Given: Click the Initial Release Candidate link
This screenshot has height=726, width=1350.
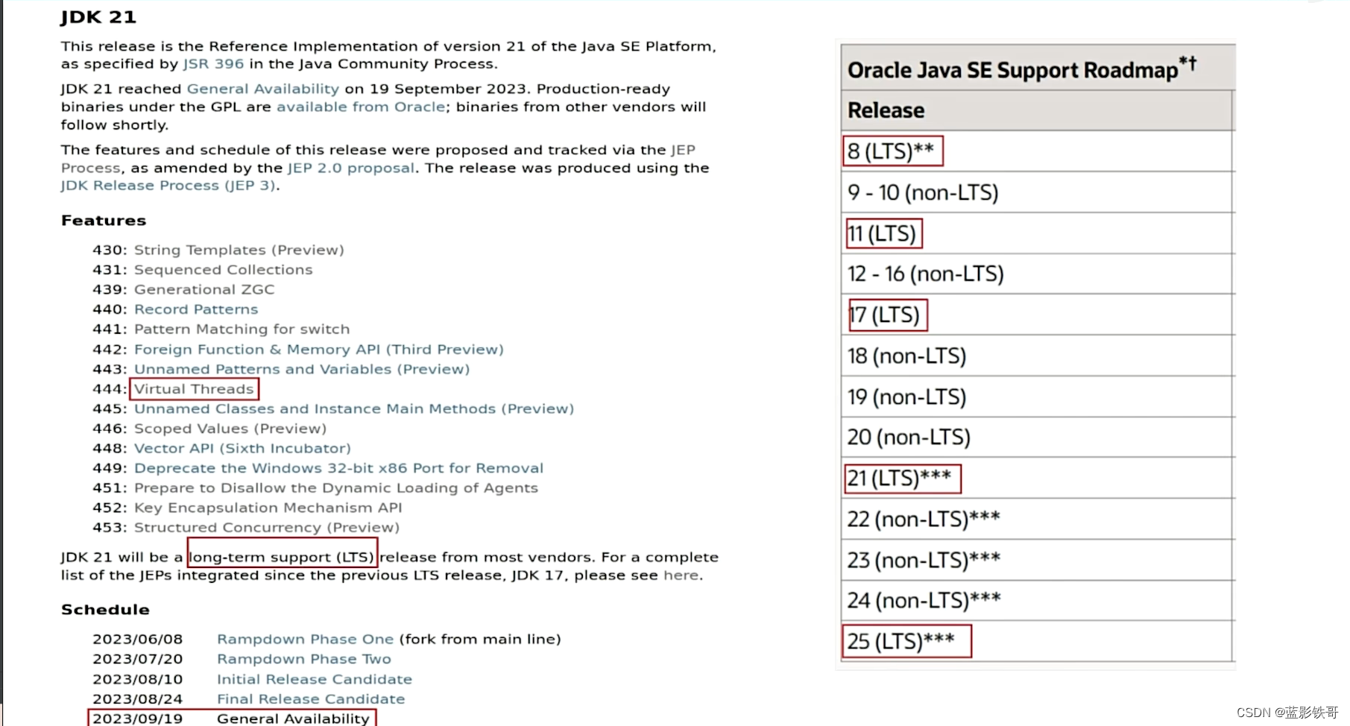Looking at the screenshot, I should click(314, 679).
